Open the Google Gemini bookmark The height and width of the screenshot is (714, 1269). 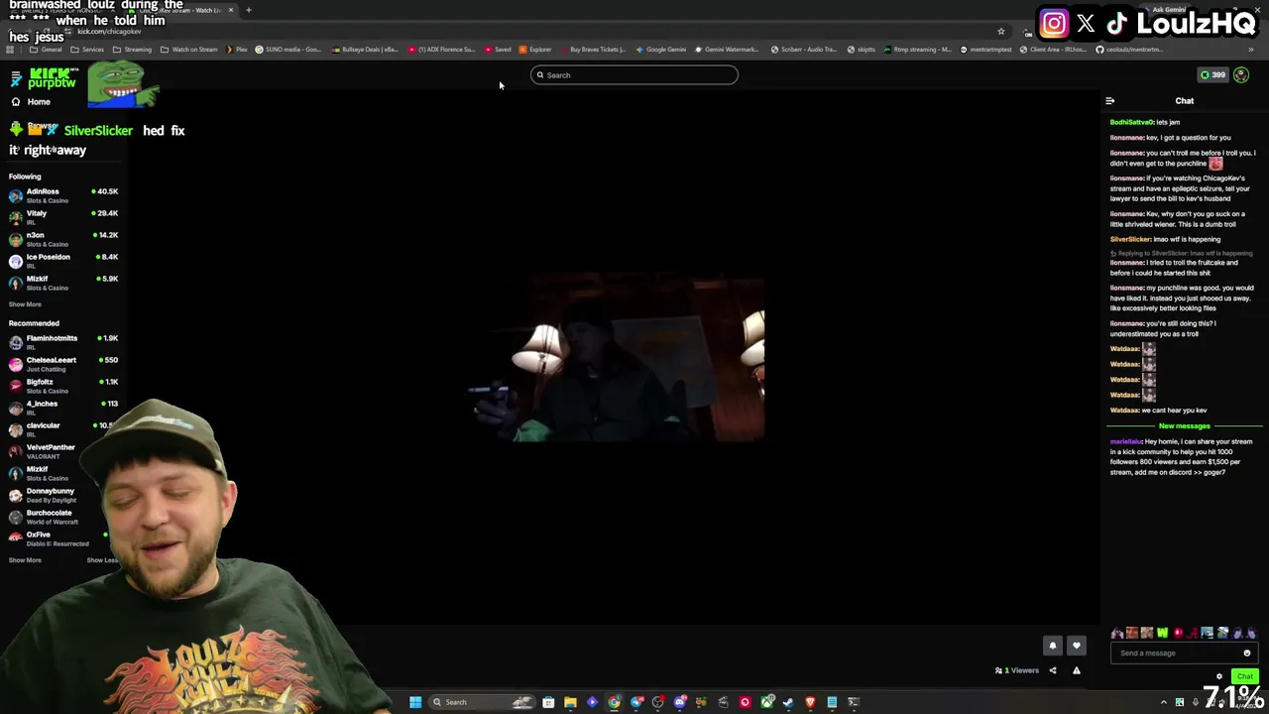pyautogui.click(x=661, y=50)
